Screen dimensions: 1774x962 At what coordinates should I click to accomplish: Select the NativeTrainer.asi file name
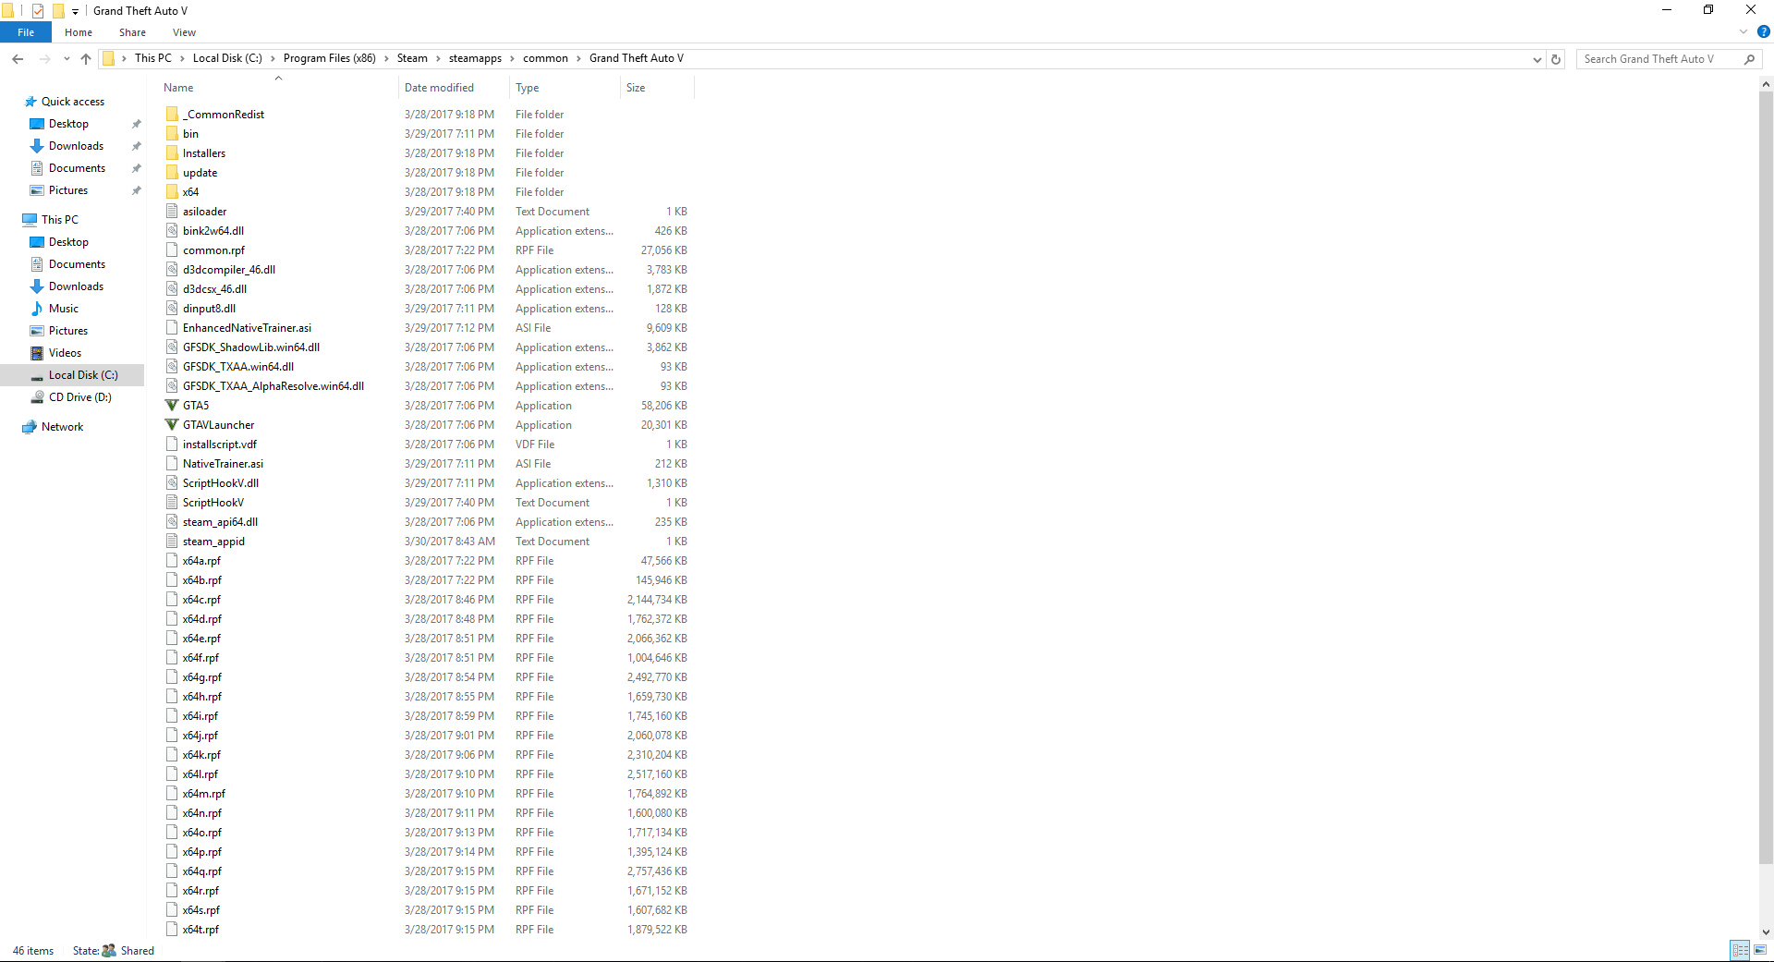tap(223, 464)
